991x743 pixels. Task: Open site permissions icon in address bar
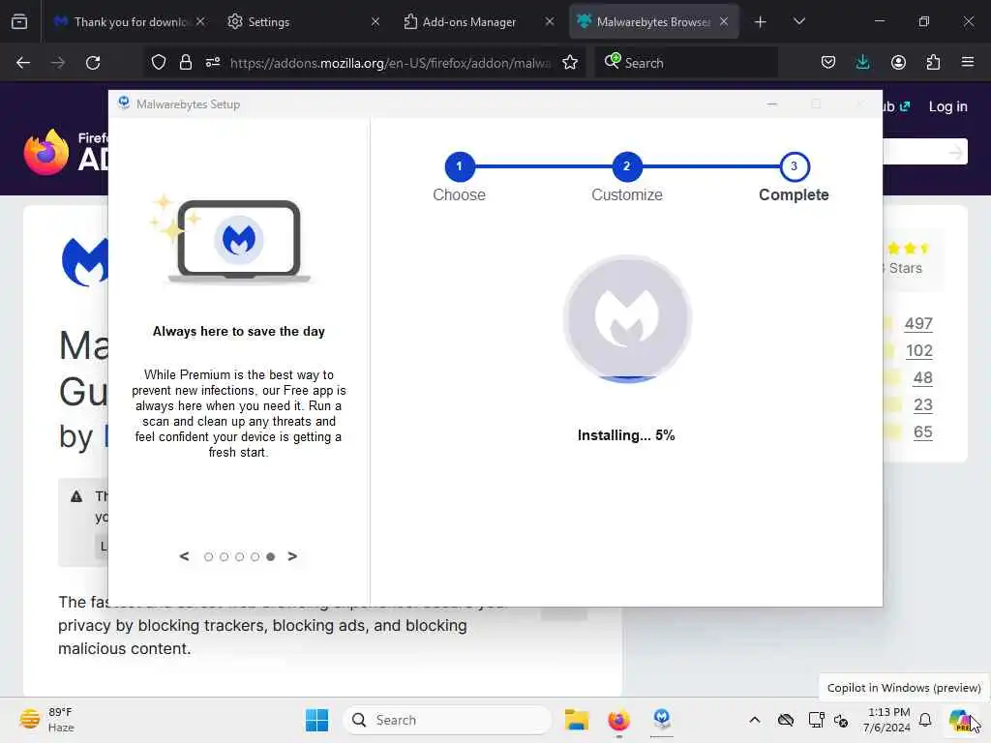[213, 63]
